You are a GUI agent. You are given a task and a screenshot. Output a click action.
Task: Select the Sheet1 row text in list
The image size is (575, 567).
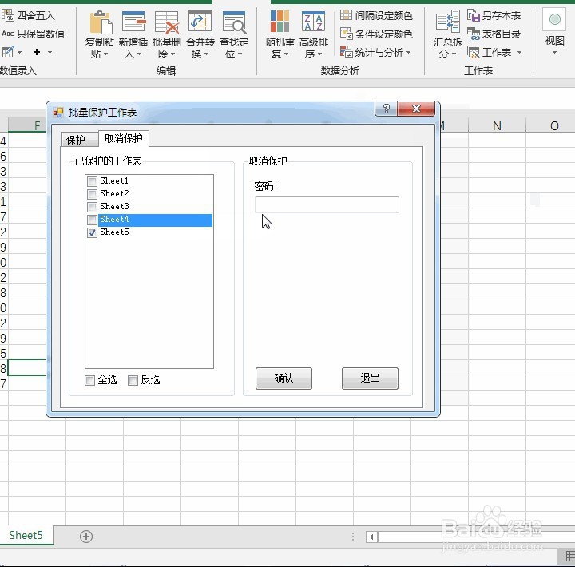click(x=114, y=180)
